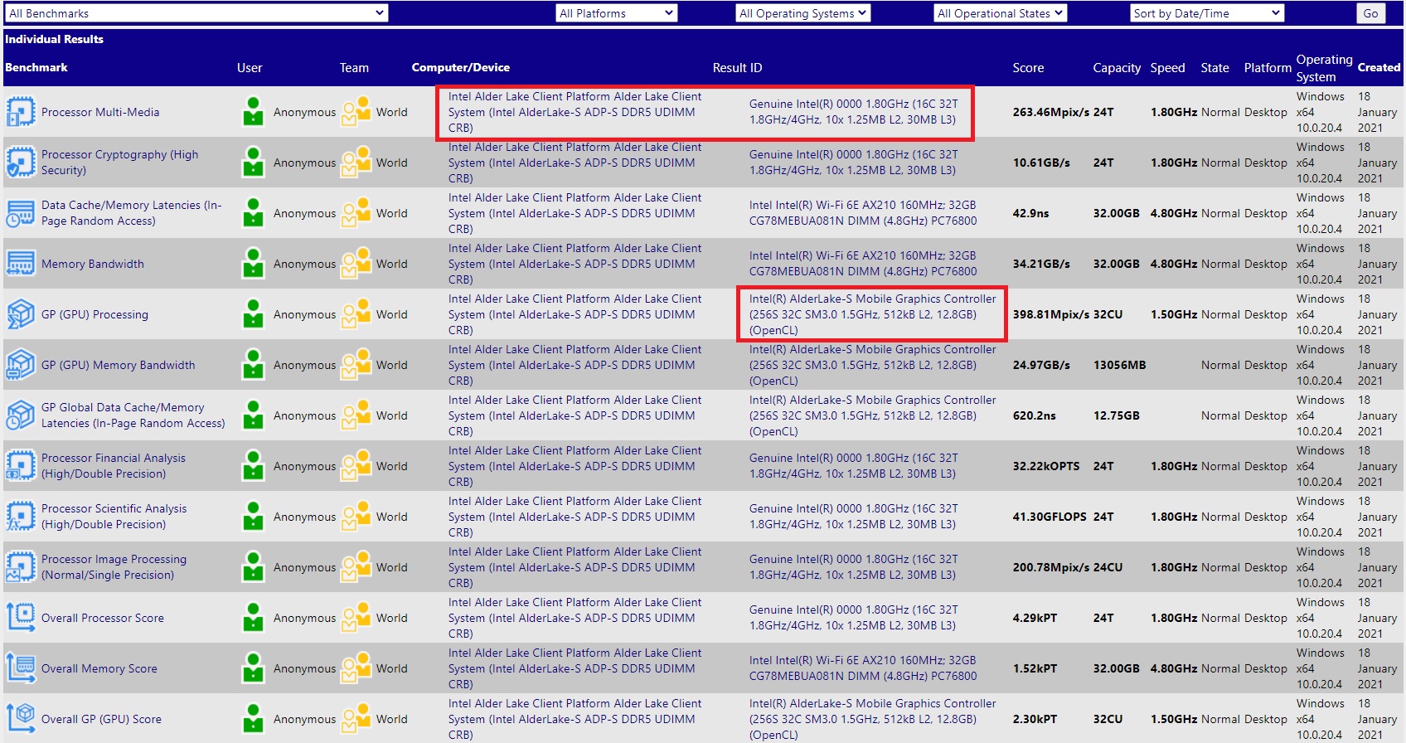Open the Wi-Fi 6E AX210 result in Memory Bandwidth row

tap(863, 264)
